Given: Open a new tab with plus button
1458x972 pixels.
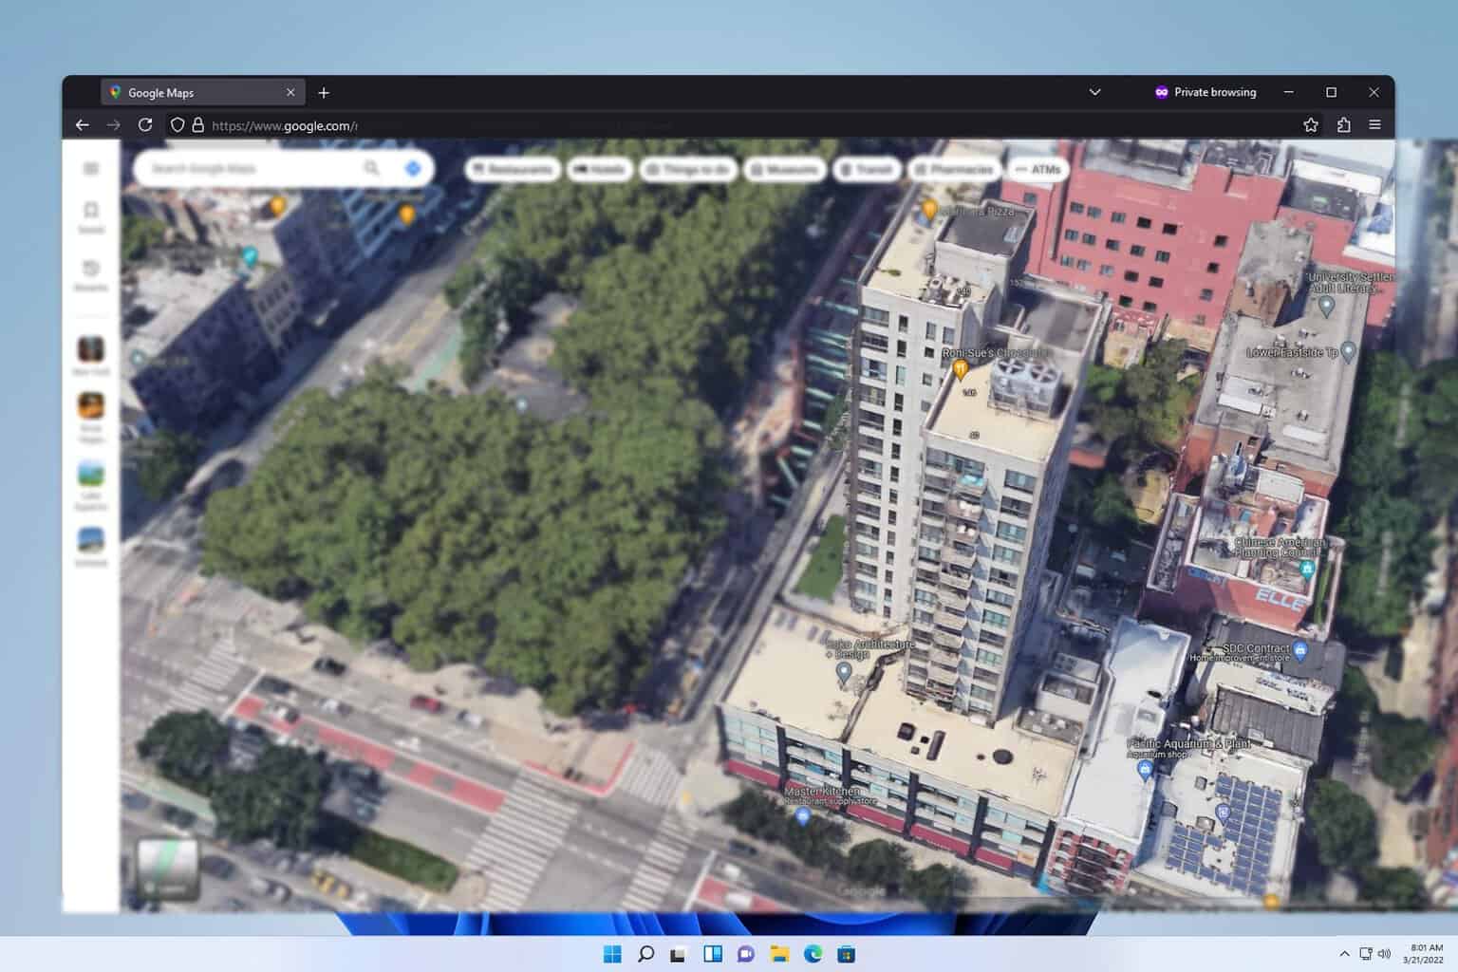Looking at the screenshot, I should (324, 92).
